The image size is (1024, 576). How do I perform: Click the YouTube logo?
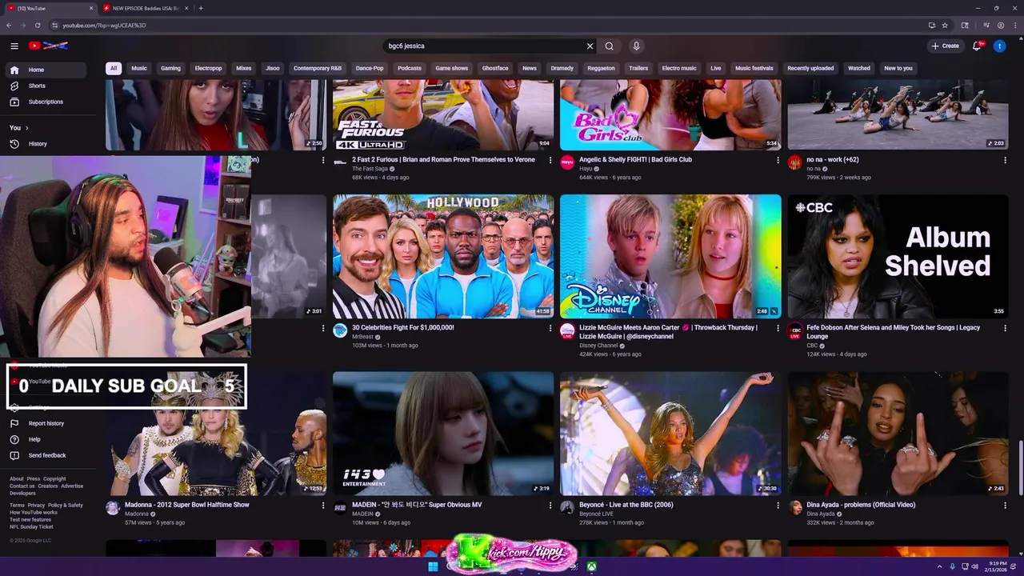pyautogui.click(x=48, y=46)
